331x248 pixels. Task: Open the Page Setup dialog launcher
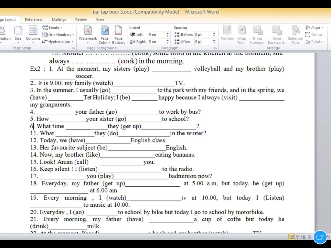point(73,48)
